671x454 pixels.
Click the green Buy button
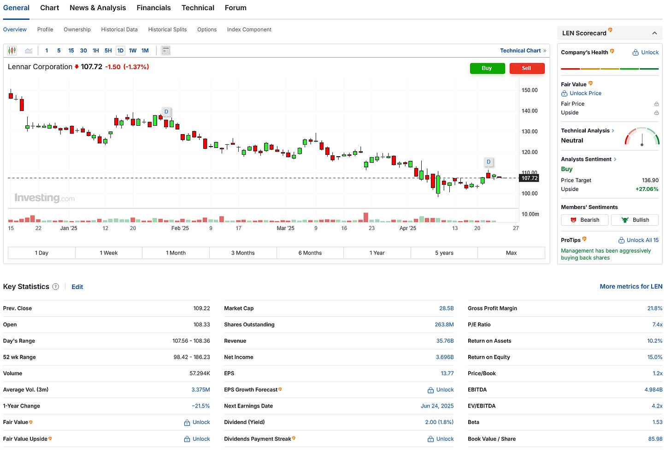point(487,68)
